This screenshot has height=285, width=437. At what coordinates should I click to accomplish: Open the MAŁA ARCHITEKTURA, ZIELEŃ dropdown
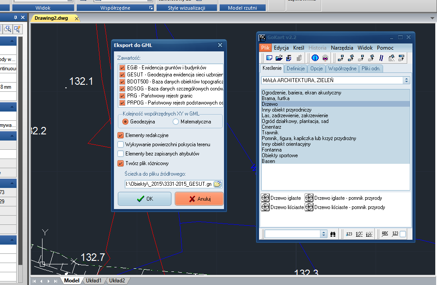pos(406,80)
